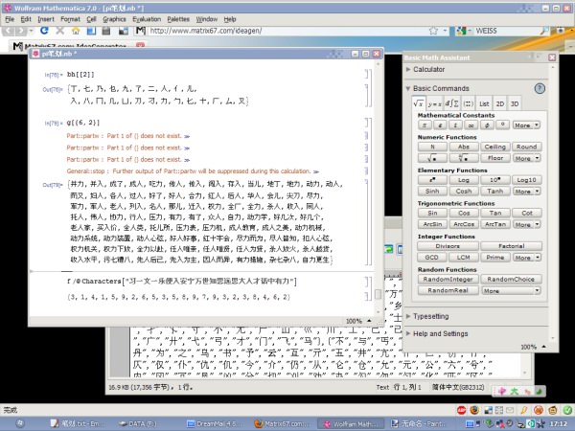Open details for General::stop message

click(x=316, y=171)
